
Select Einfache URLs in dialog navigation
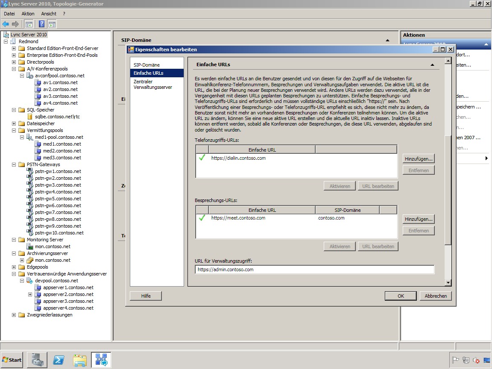pos(157,73)
